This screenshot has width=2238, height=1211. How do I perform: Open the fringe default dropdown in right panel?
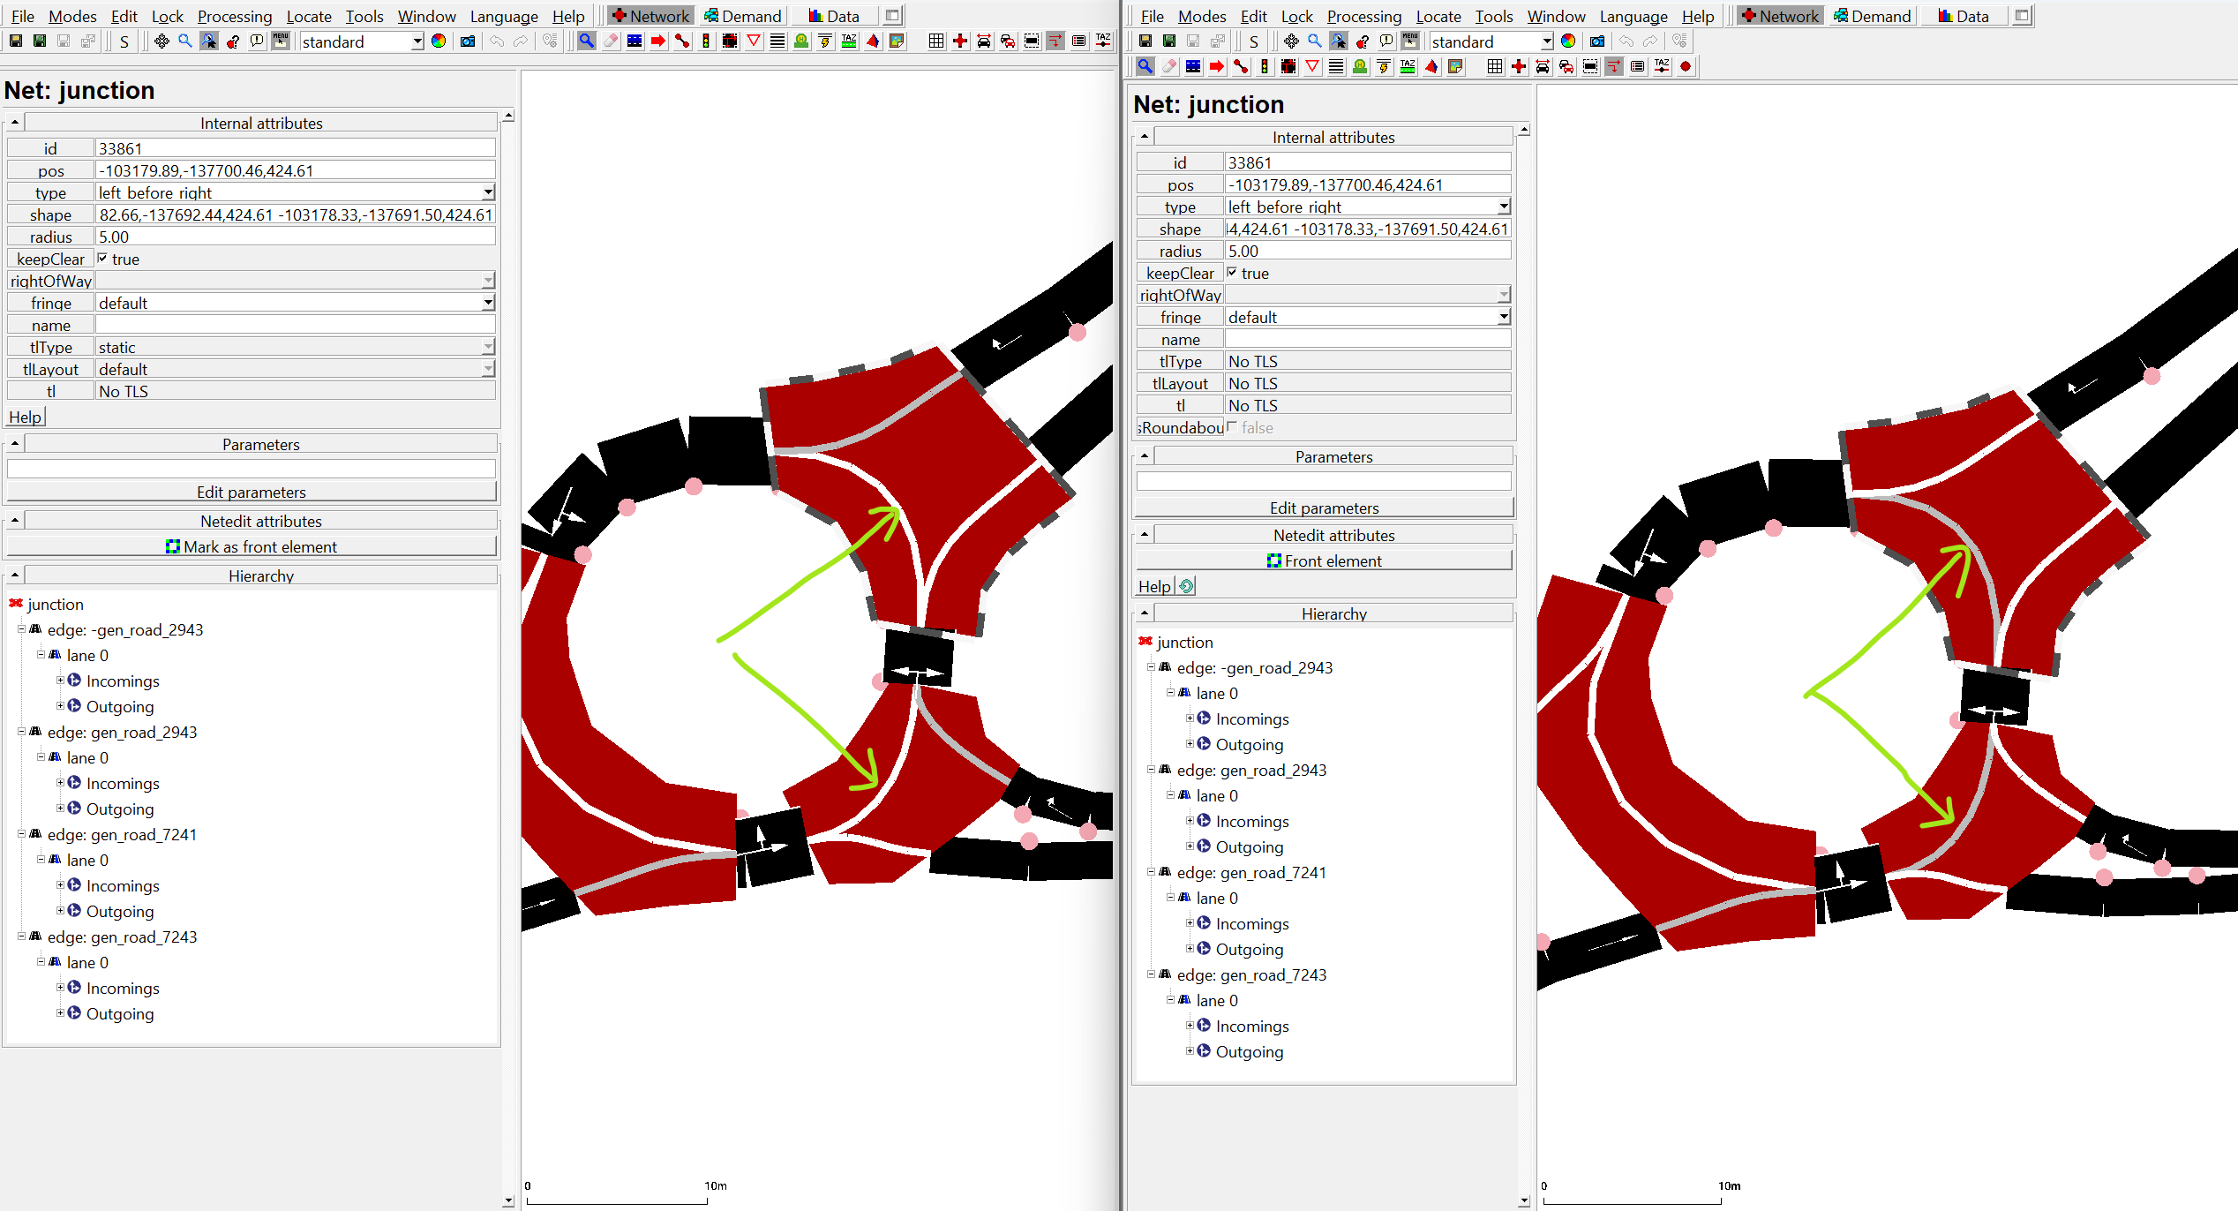pos(1503,317)
